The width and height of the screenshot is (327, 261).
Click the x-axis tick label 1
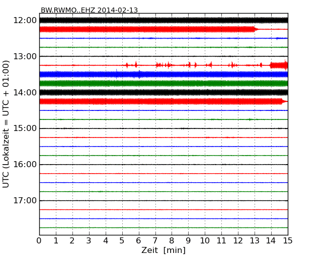[56, 241]
